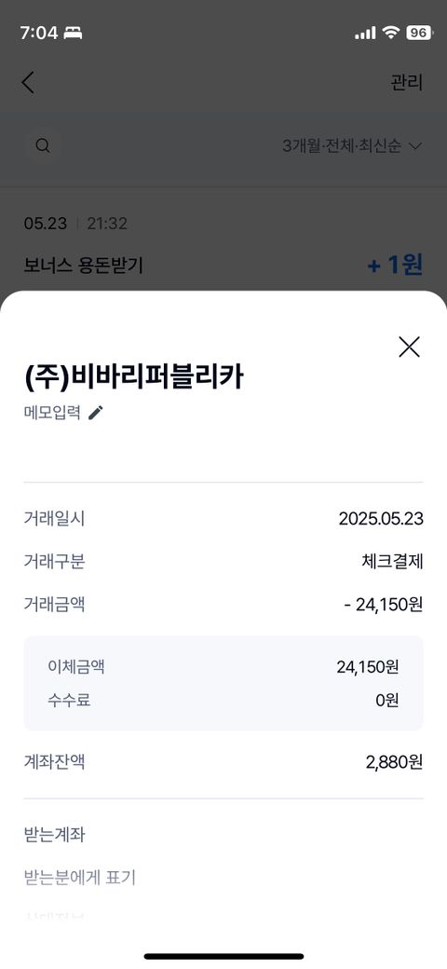The image size is (447, 969).
Task: Go back using the left arrow
Action: tap(28, 82)
